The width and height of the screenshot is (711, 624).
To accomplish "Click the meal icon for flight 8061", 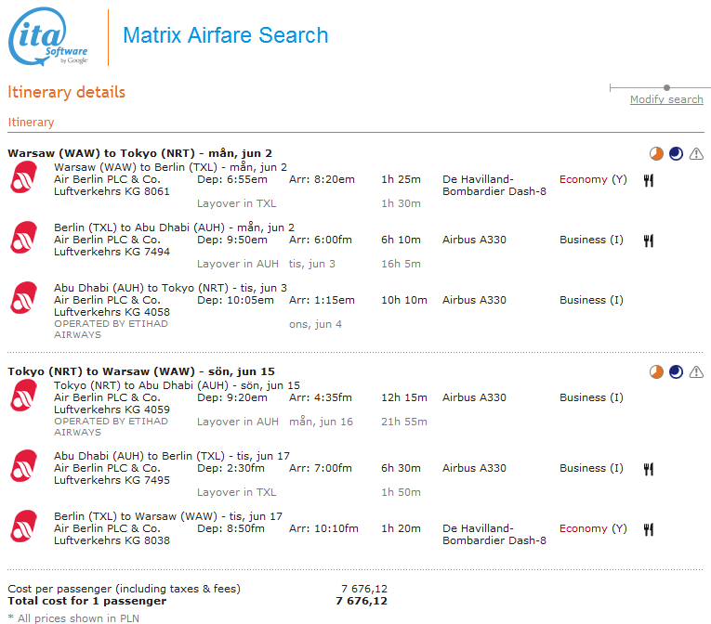I will 649,180.
